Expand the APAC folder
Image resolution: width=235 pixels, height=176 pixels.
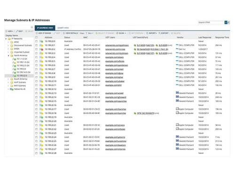pyautogui.click(x=8, y=42)
